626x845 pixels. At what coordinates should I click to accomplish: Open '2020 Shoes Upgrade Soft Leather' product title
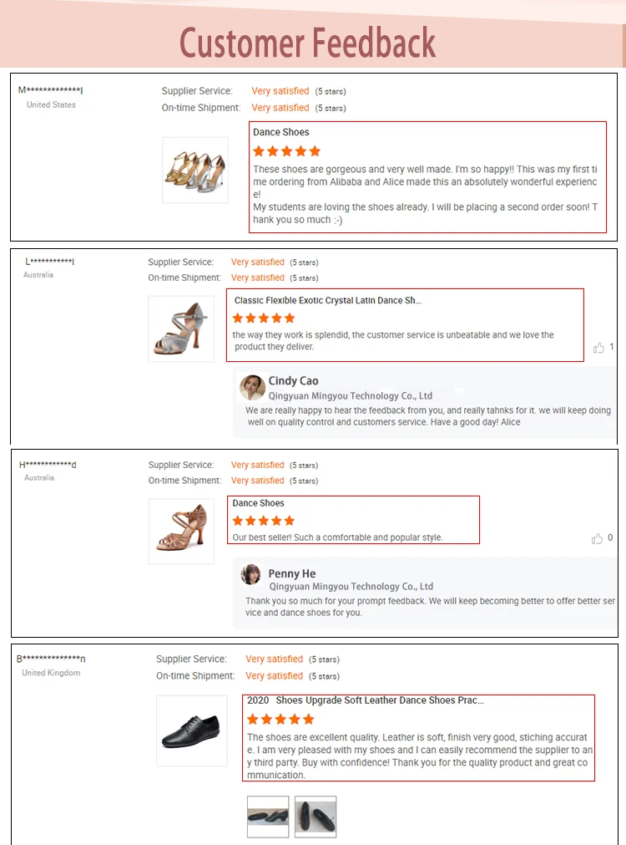[x=366, y=700]
